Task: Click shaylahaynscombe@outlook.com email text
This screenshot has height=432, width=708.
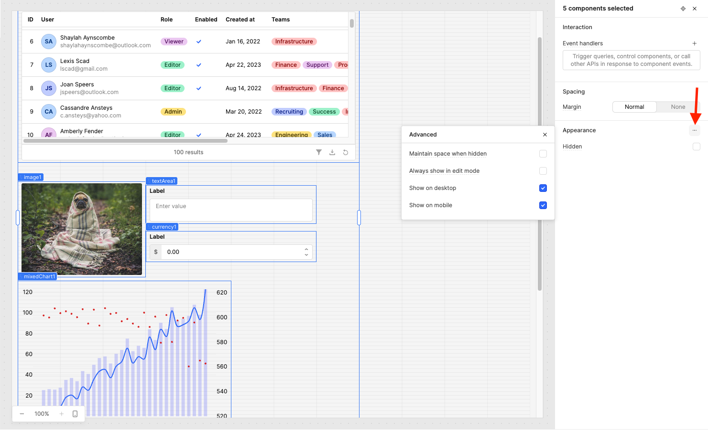Action: point(106,45)
